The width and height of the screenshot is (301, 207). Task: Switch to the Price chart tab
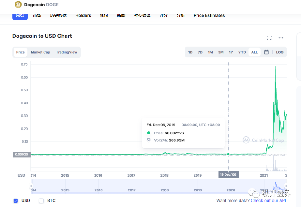[x=20, y=52]
